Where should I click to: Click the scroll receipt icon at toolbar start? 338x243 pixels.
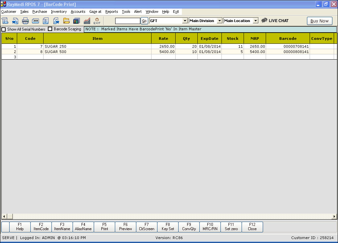coord(5,21)
